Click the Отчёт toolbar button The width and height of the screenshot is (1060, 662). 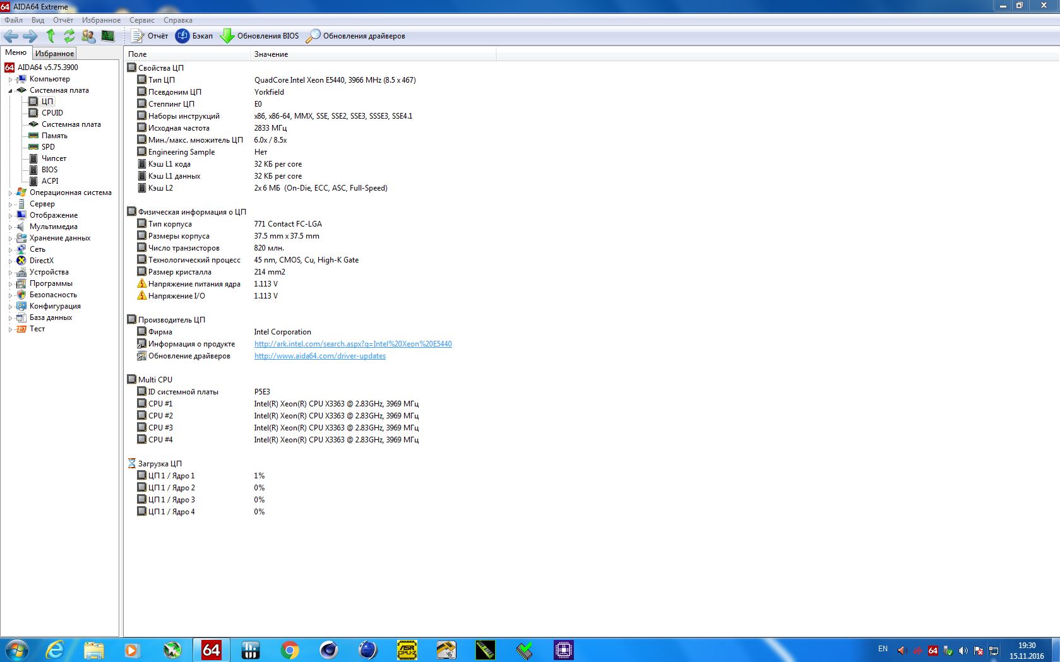[x=150, y=36]
